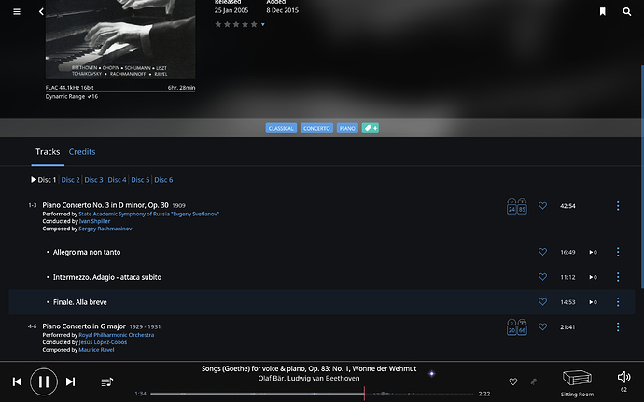Screen dimensions: 644x402
Task: Open the star rating dropdown arrow
Action: [263, 24]
